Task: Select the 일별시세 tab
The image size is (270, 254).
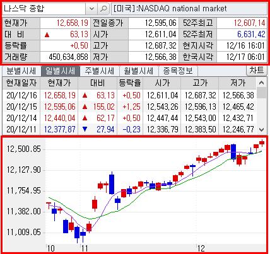Action: (x=61, y=71)
